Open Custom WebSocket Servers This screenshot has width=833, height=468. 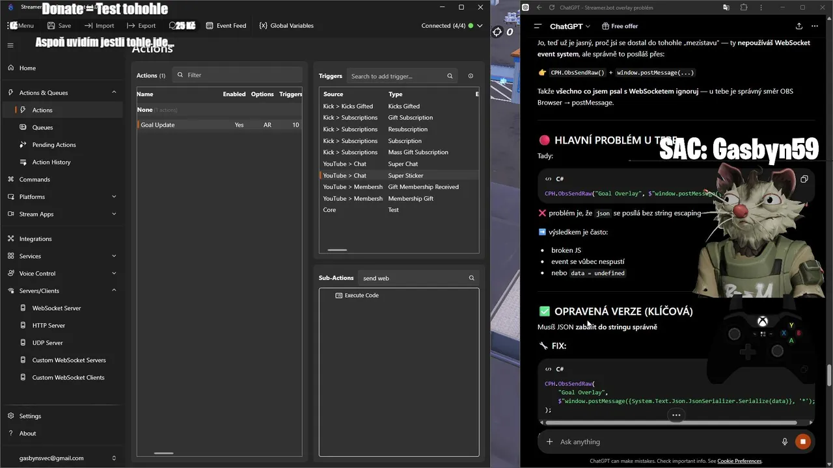coord(69,360)
